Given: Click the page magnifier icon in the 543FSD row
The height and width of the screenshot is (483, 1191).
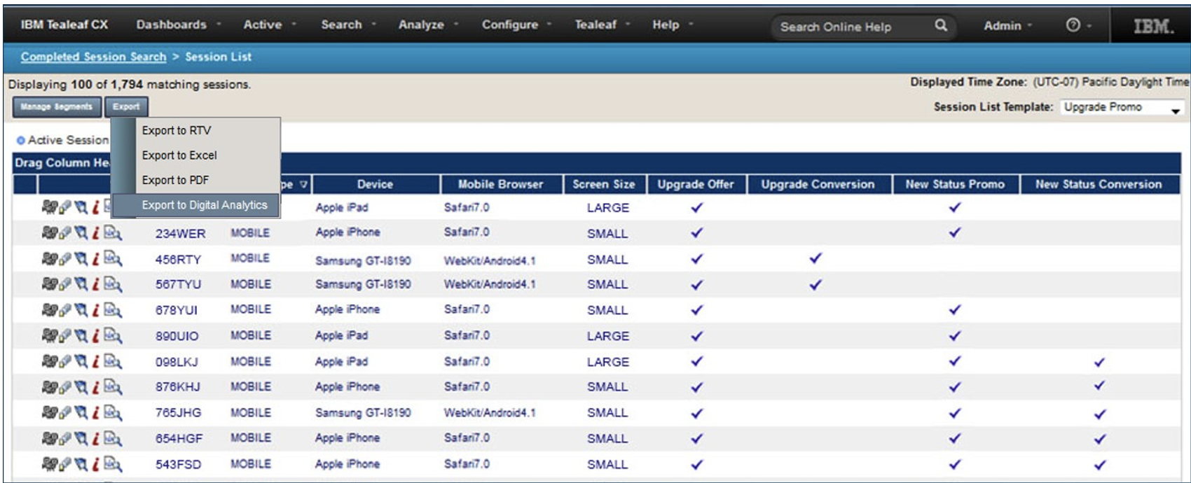Looking at the screenshot, I should tap(112, 464).
